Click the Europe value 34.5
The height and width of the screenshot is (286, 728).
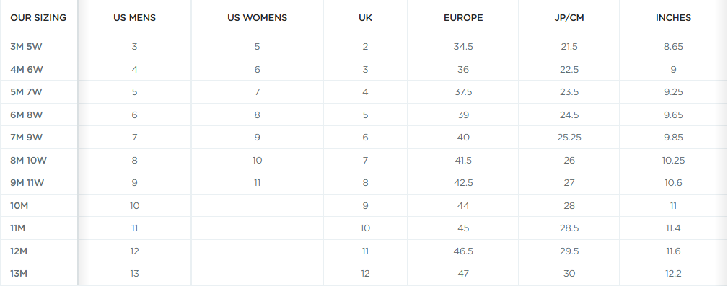point(463,46)
